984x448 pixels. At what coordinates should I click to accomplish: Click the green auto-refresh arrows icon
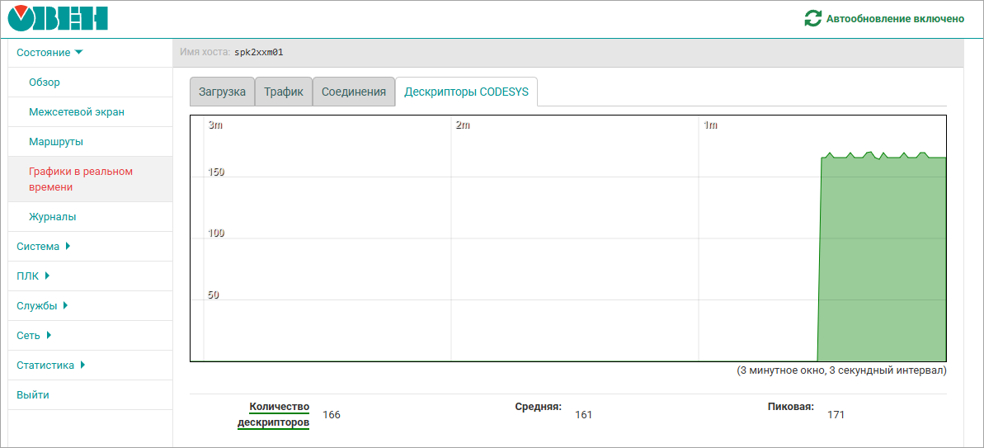812,18
